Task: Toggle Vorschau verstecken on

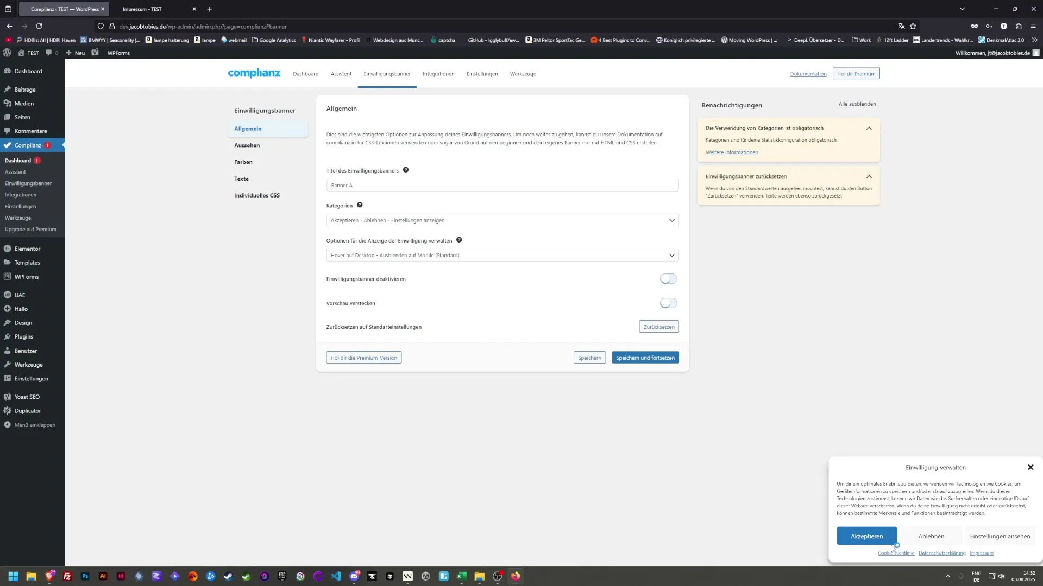Action: tap(668, 303)
